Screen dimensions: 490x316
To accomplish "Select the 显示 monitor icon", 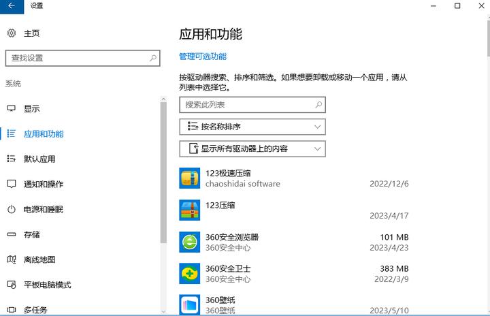I will pos(12,108).
